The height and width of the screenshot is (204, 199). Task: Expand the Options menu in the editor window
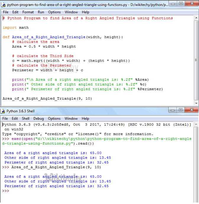coord(54,12)
